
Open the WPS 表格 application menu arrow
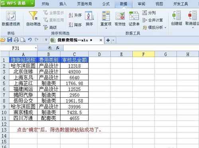(32, 3)
